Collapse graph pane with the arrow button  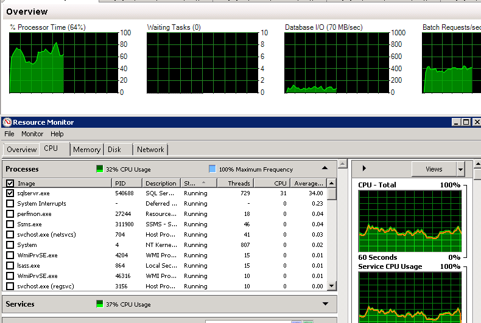tap(364, 168)
